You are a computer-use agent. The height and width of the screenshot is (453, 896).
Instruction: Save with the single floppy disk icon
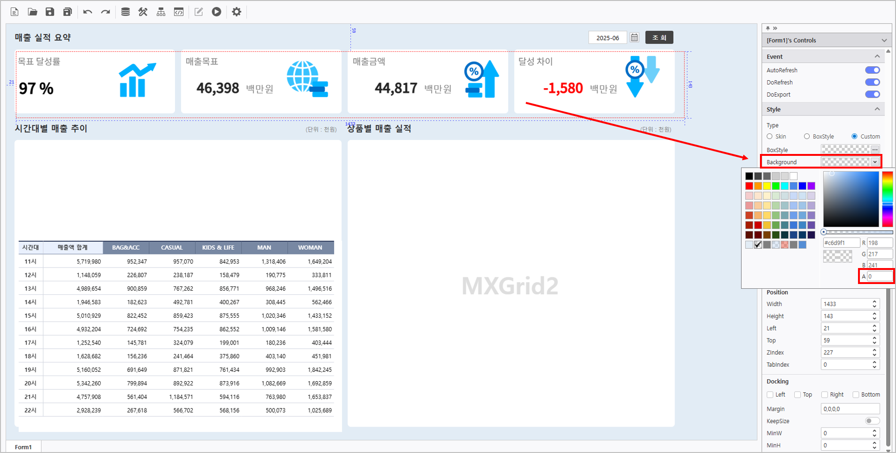pyautogui.click(x=50, y=12)
